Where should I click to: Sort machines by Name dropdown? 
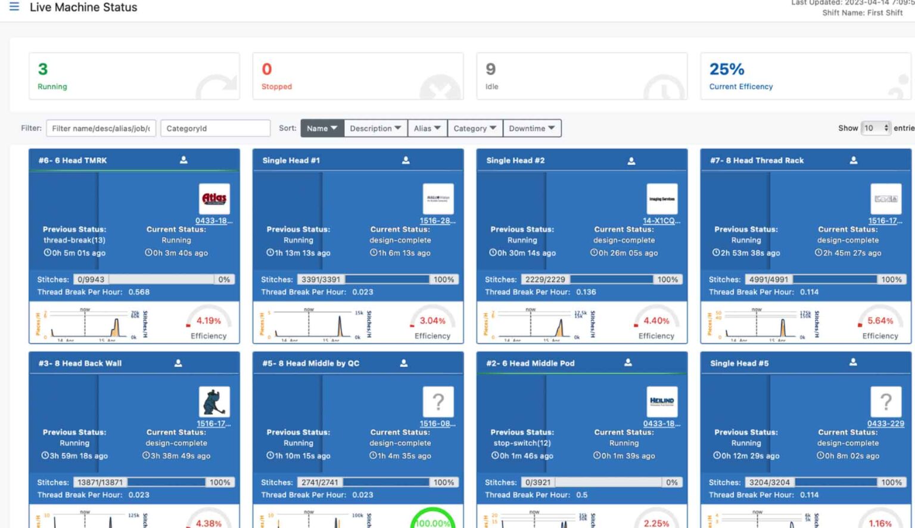(x=322, y=128)
